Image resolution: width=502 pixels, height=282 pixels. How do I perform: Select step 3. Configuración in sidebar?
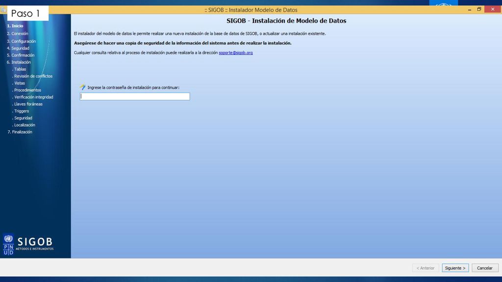tap(22, 41)
